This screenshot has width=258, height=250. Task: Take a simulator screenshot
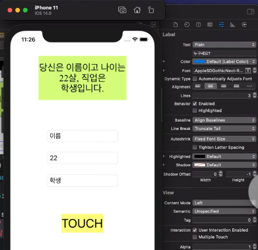point(122,10)
